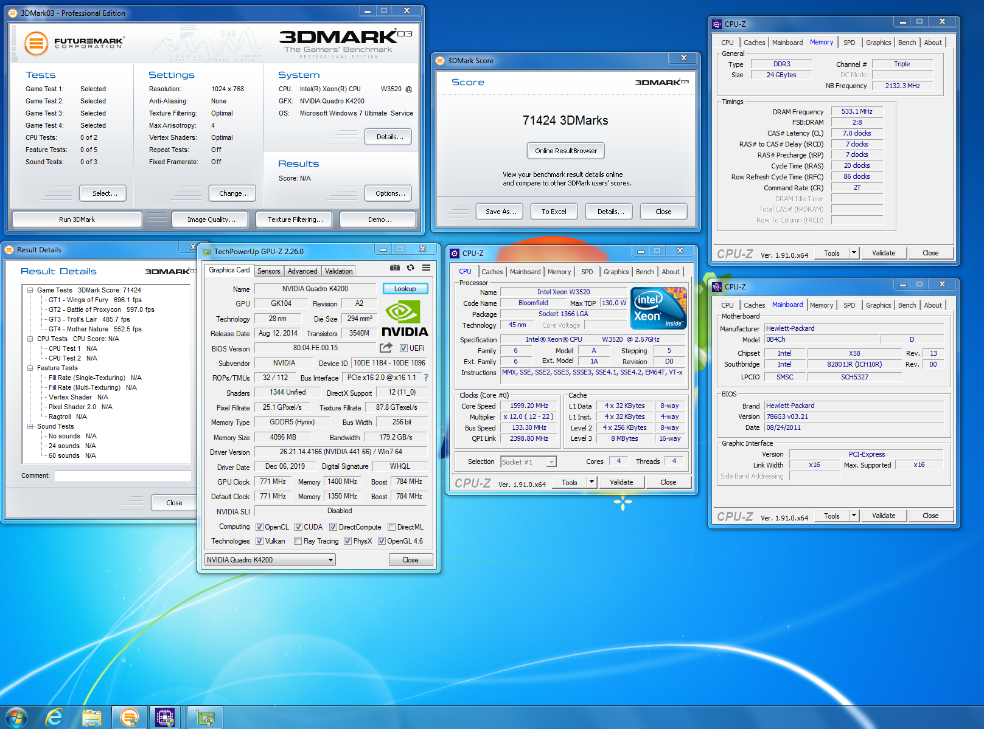Toggle the OpenGL 4.6 checkbox
The width and height of the screenshot is (984, 729).
382,541
